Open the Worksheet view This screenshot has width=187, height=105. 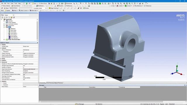pyautogui.click(x=68, y=3)
